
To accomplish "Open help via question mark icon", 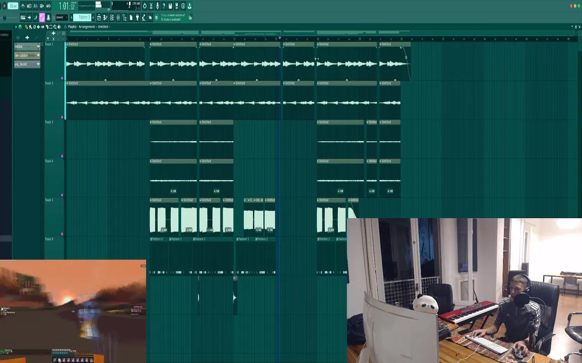I will [x=164, y=6].
